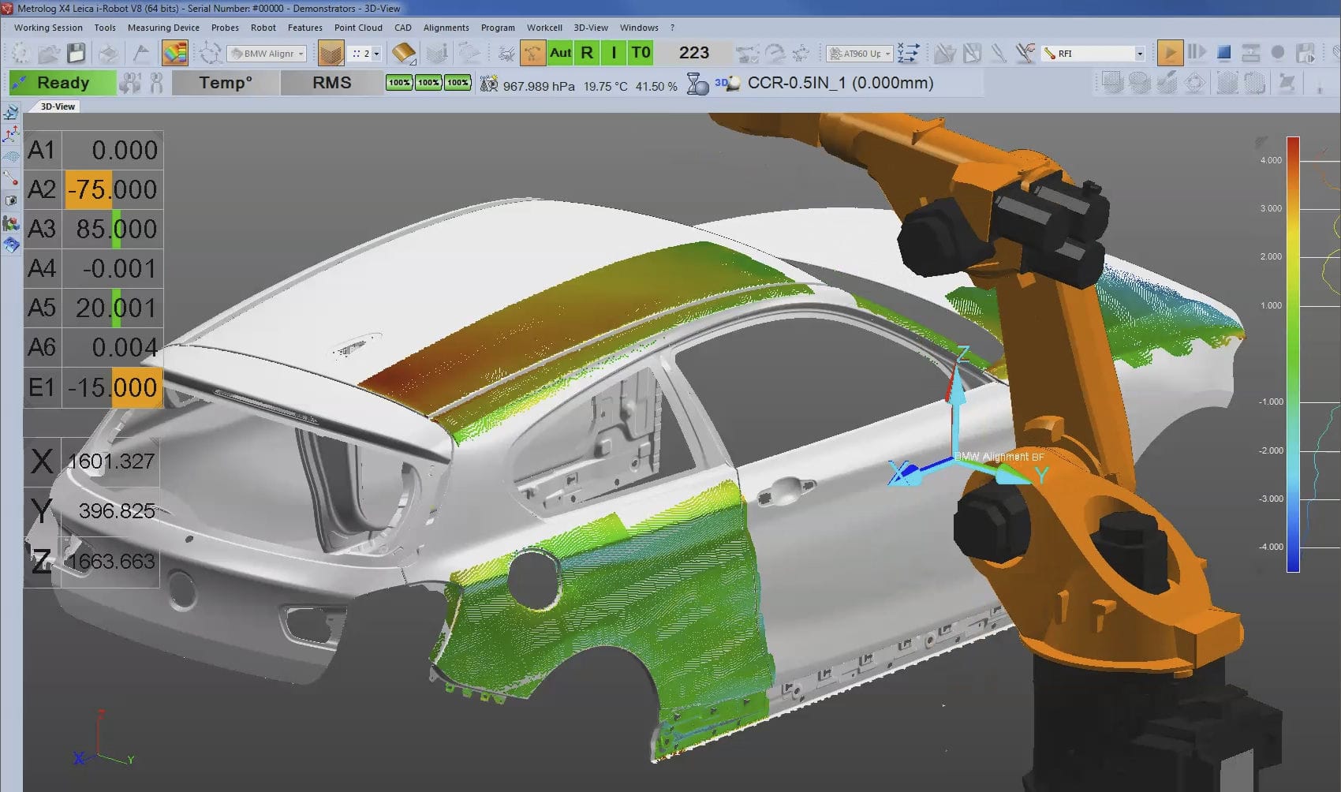Toggle the Aut automatic mode indicator
The width and height of the screenshot is (1341, 792).
point(560,53)
